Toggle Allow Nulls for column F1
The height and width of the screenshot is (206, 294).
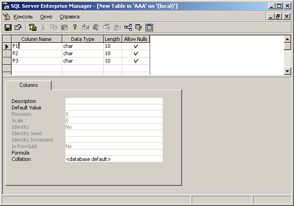tap(136, 46)
